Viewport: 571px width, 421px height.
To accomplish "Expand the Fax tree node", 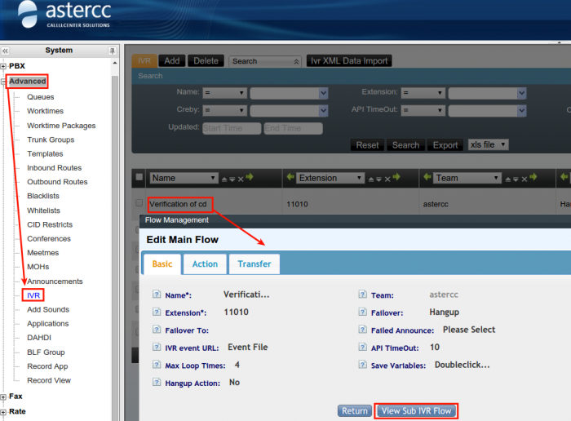I will click(x=4, y=397).
